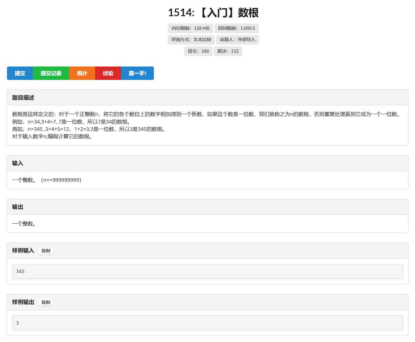Open the 解决: 132 solved count badge

(x=228, y=51)
